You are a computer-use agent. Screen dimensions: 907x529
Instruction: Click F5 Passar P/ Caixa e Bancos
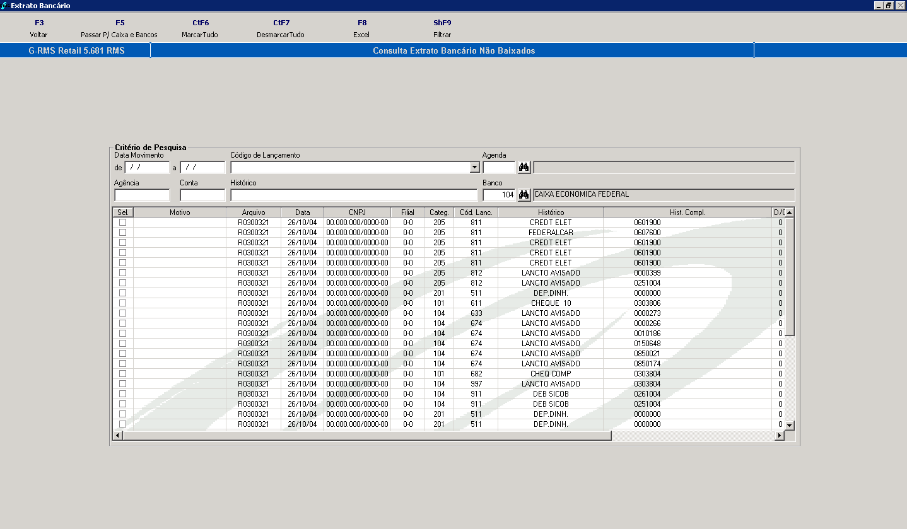point(119,29)
